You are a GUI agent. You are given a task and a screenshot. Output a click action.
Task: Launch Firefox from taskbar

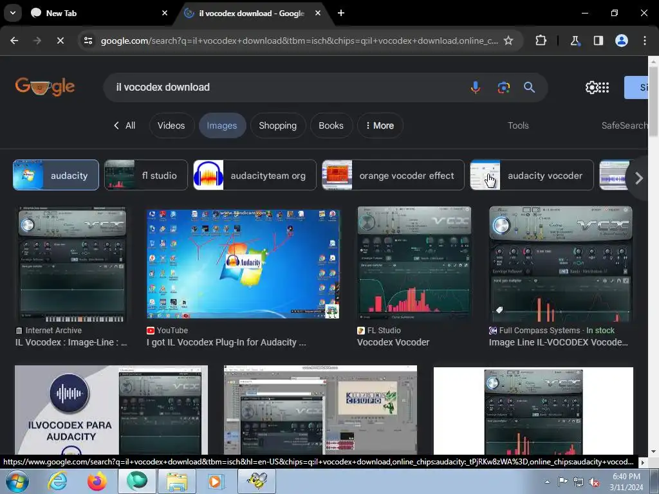tap(97, 481)
